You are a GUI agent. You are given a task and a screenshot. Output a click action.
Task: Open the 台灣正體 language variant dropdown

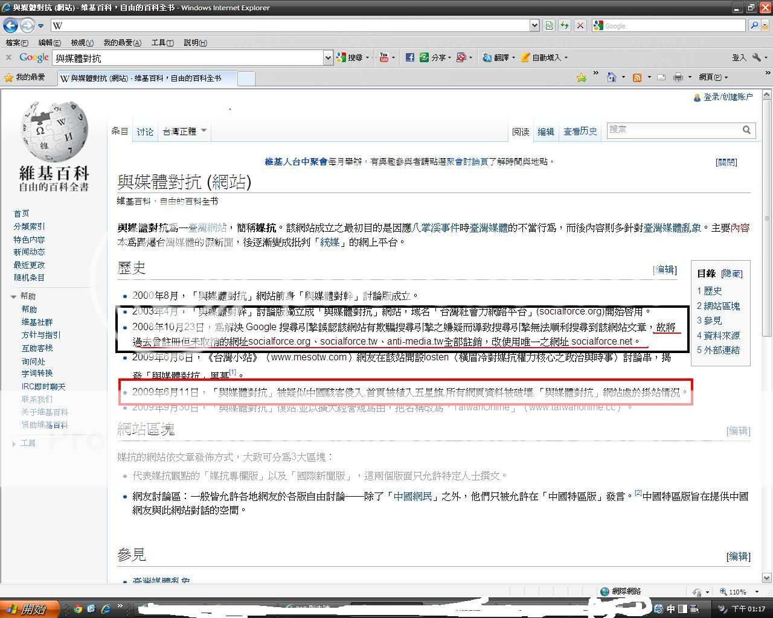pos(184,131)
